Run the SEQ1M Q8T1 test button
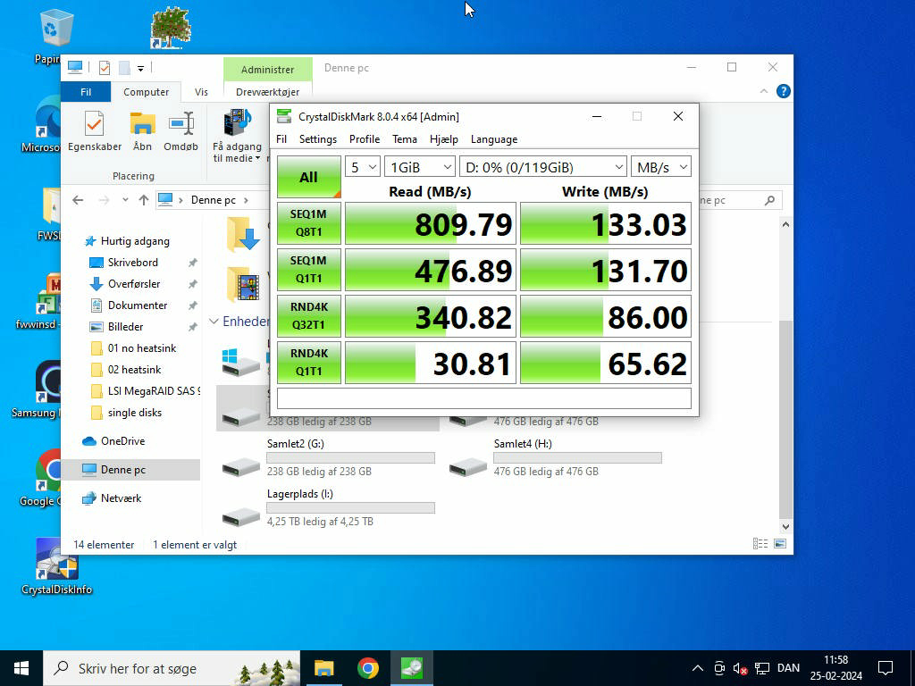This screenshot has width=915, height=686. (308, 223)
